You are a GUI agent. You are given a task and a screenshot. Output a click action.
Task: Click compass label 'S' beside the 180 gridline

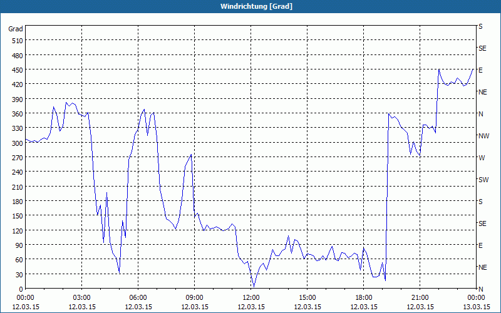click(480, 202)
